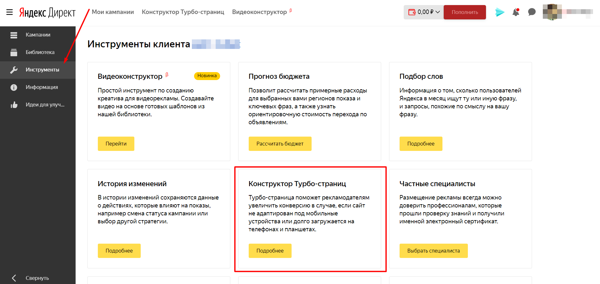Image resolution: width=600 pixels, height=284 pixels.
Task: Open the chat bubble icon
Action: click(532, 12)
